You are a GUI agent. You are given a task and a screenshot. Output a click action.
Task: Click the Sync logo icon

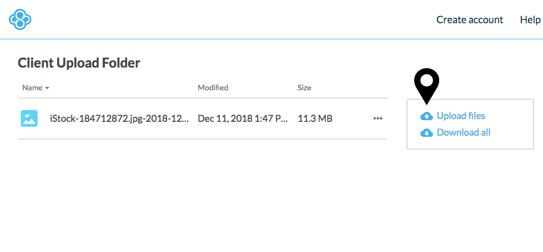coord(20,20)
